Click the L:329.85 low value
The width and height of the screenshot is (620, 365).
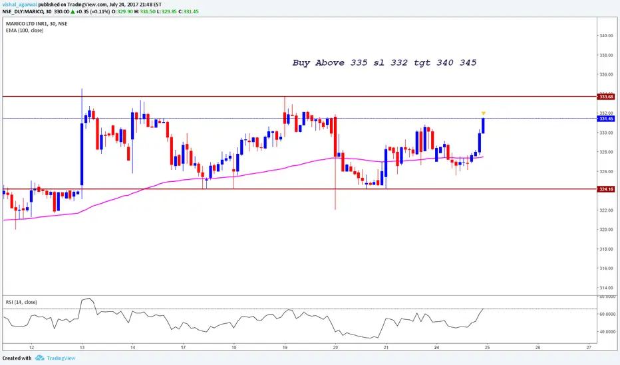(167, 11)
